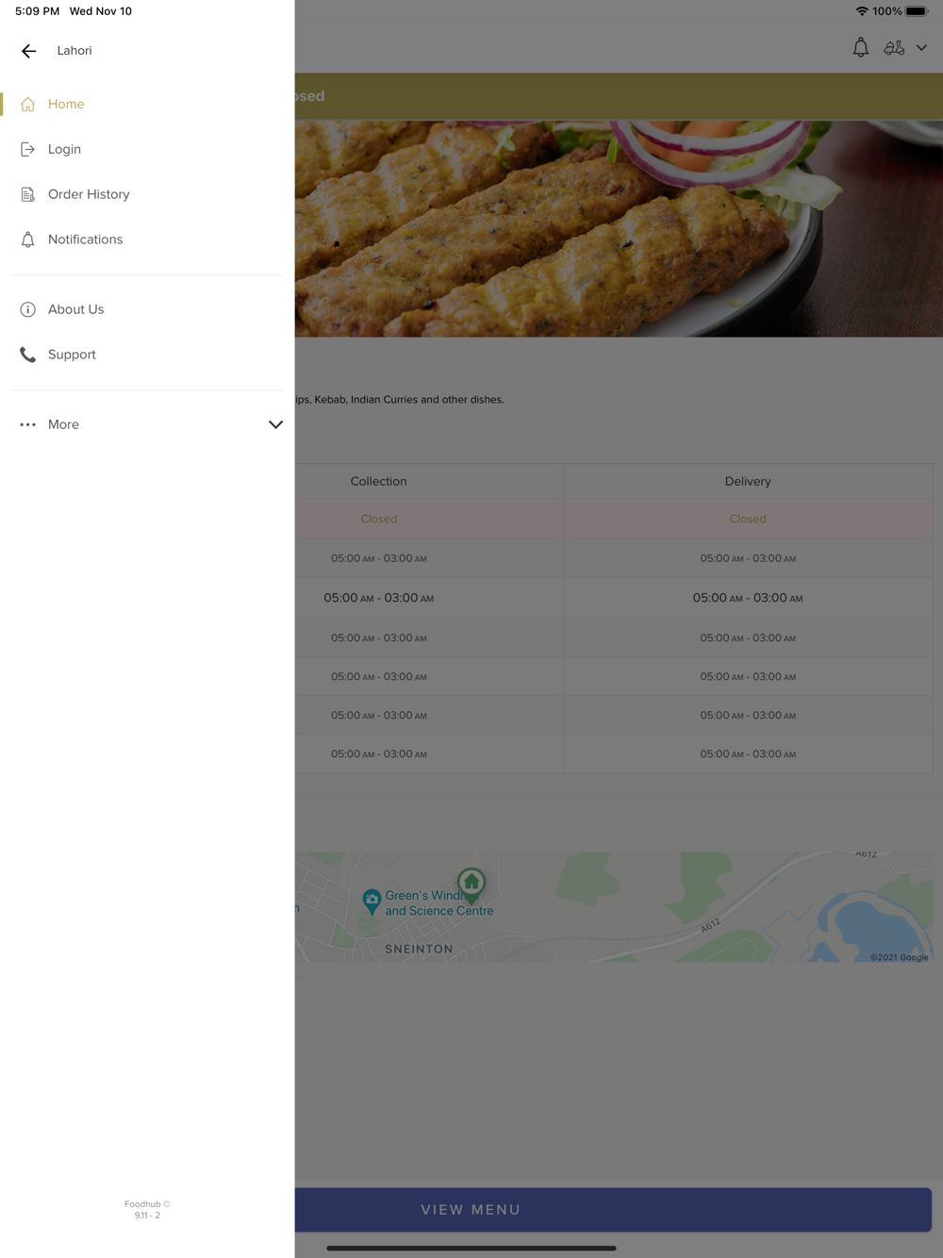Click the About Us info icon
The image size is (943, 1258).
tap(28, 309)
